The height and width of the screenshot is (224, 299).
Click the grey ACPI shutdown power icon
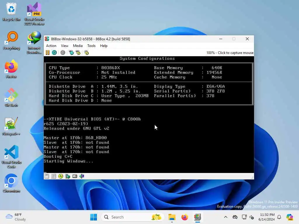(x=63, y=52)
